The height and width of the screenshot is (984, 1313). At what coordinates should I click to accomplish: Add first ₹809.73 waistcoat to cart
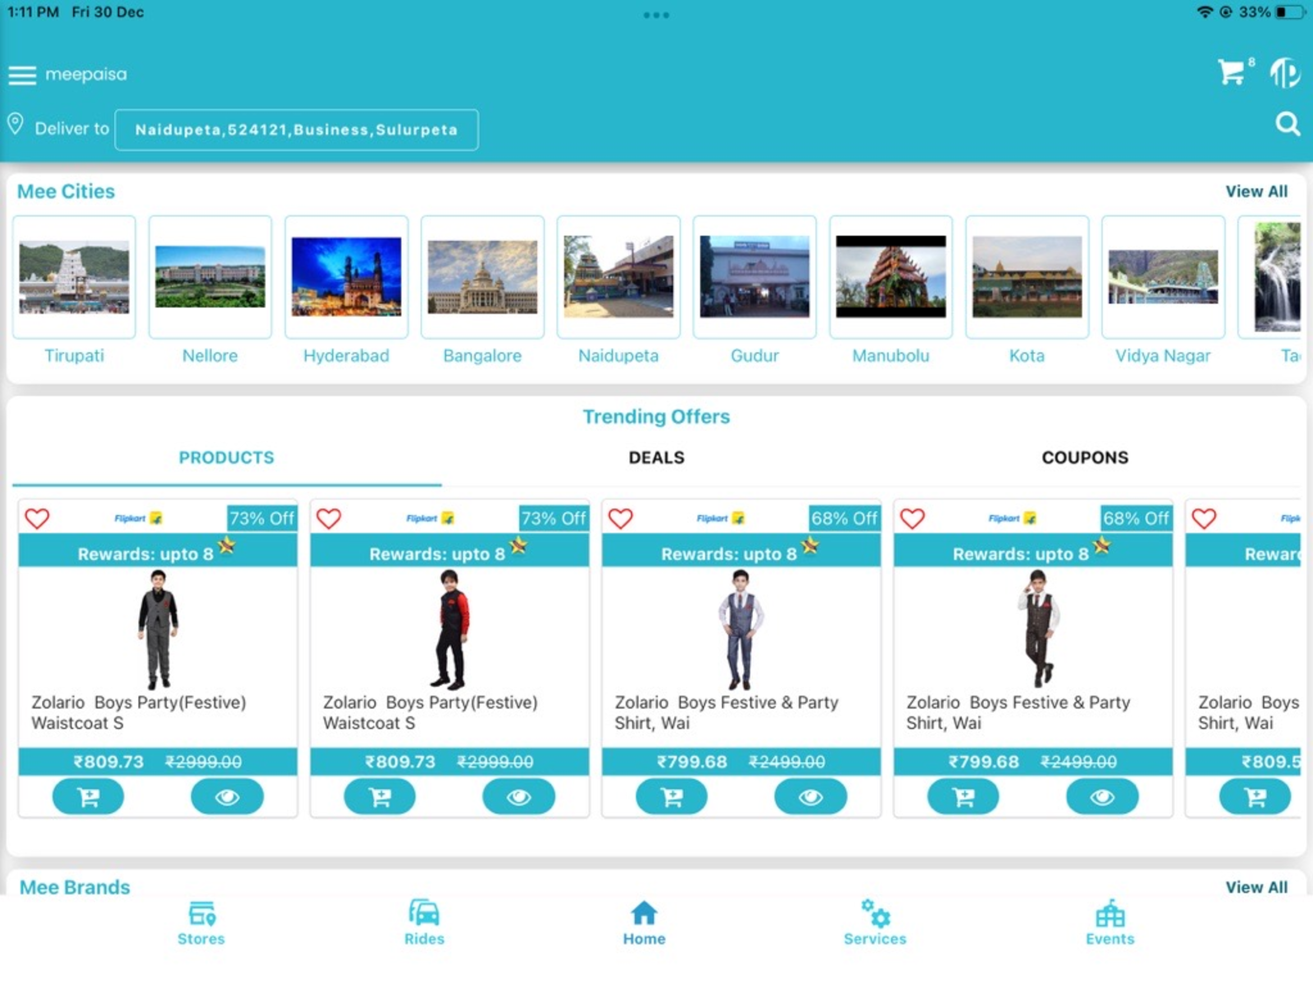pos(88,797)
